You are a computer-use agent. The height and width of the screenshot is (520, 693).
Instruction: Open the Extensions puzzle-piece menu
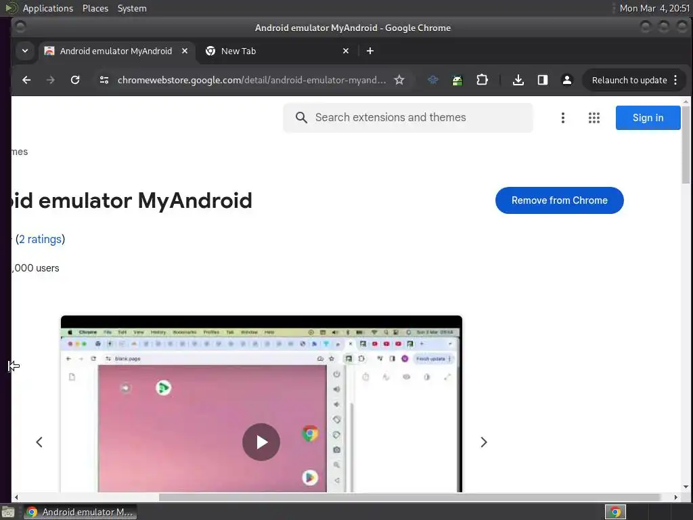click(482, 80)
